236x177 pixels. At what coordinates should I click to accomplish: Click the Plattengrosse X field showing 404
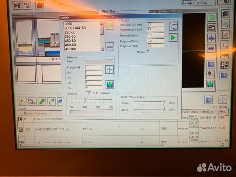pos(156,25)
